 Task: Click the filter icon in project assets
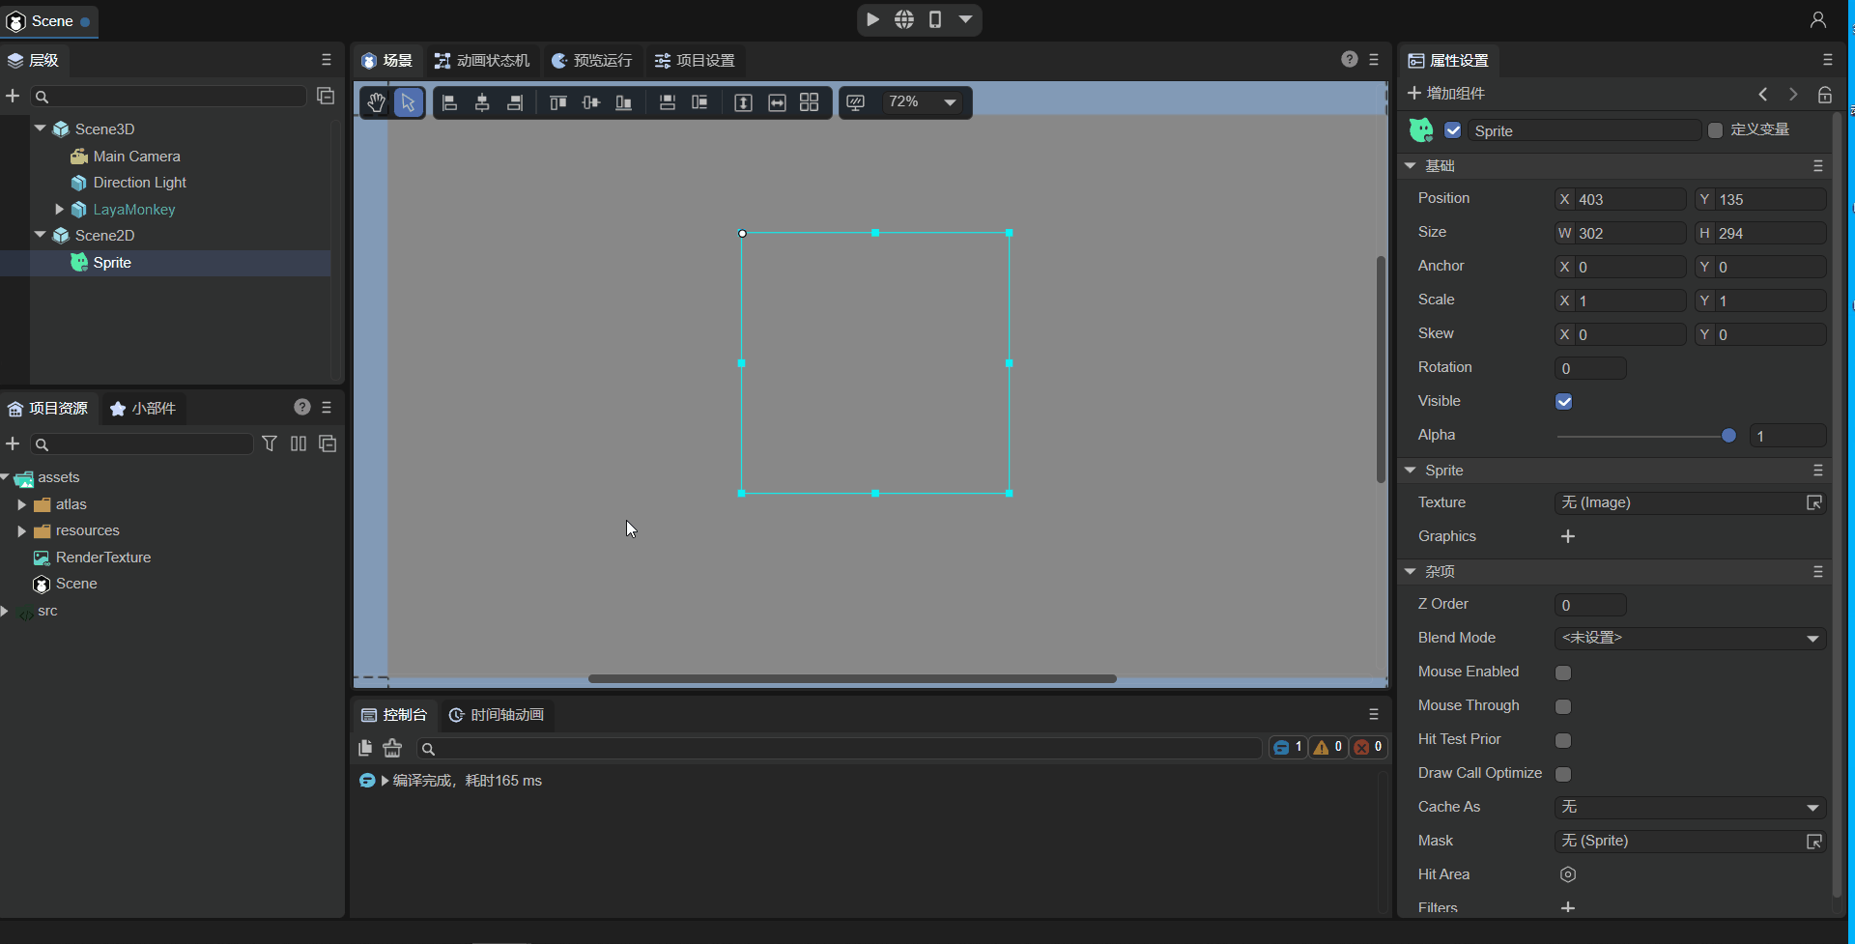[x=270, y=443]
